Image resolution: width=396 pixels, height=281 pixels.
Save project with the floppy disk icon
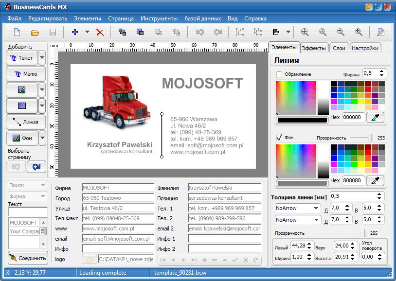click(53, 32)
